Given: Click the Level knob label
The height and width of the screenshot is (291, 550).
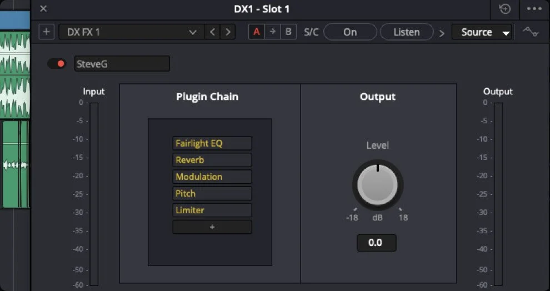Looking at the screenshot, I should [x=377, y=145].
